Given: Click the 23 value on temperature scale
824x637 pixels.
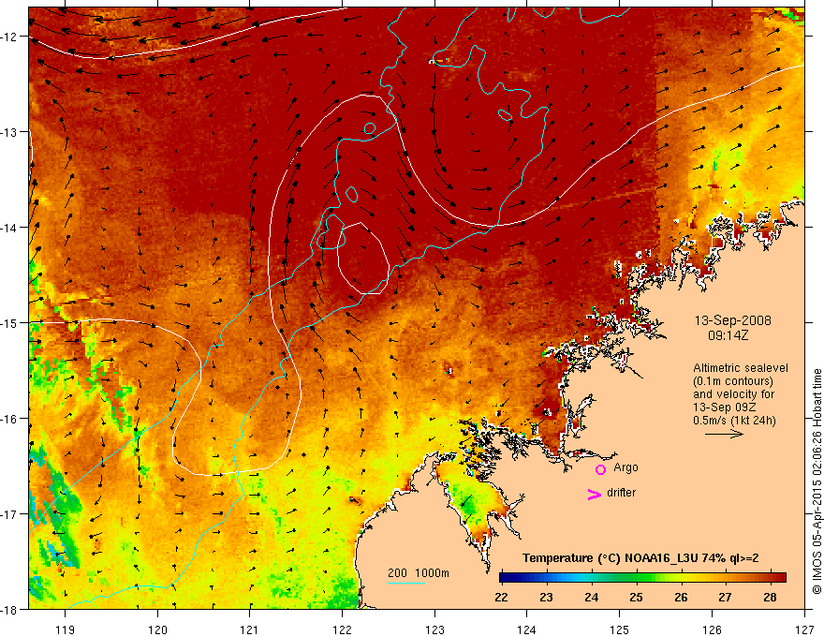Looking at the screenshot, I should click(x=547, y=597).
